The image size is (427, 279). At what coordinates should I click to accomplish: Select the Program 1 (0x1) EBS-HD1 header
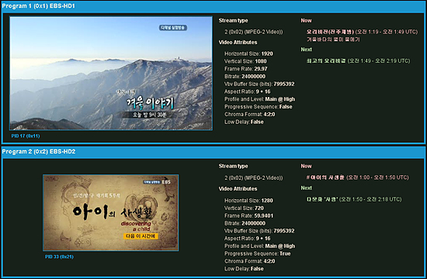[x=38, y=5]
